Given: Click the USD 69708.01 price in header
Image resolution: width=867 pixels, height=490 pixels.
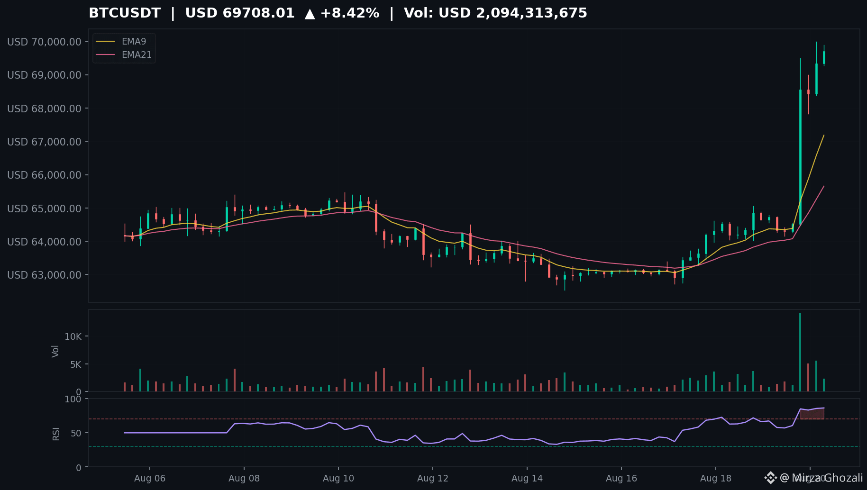Looking at the screenshot, I should tap(240, 13).
